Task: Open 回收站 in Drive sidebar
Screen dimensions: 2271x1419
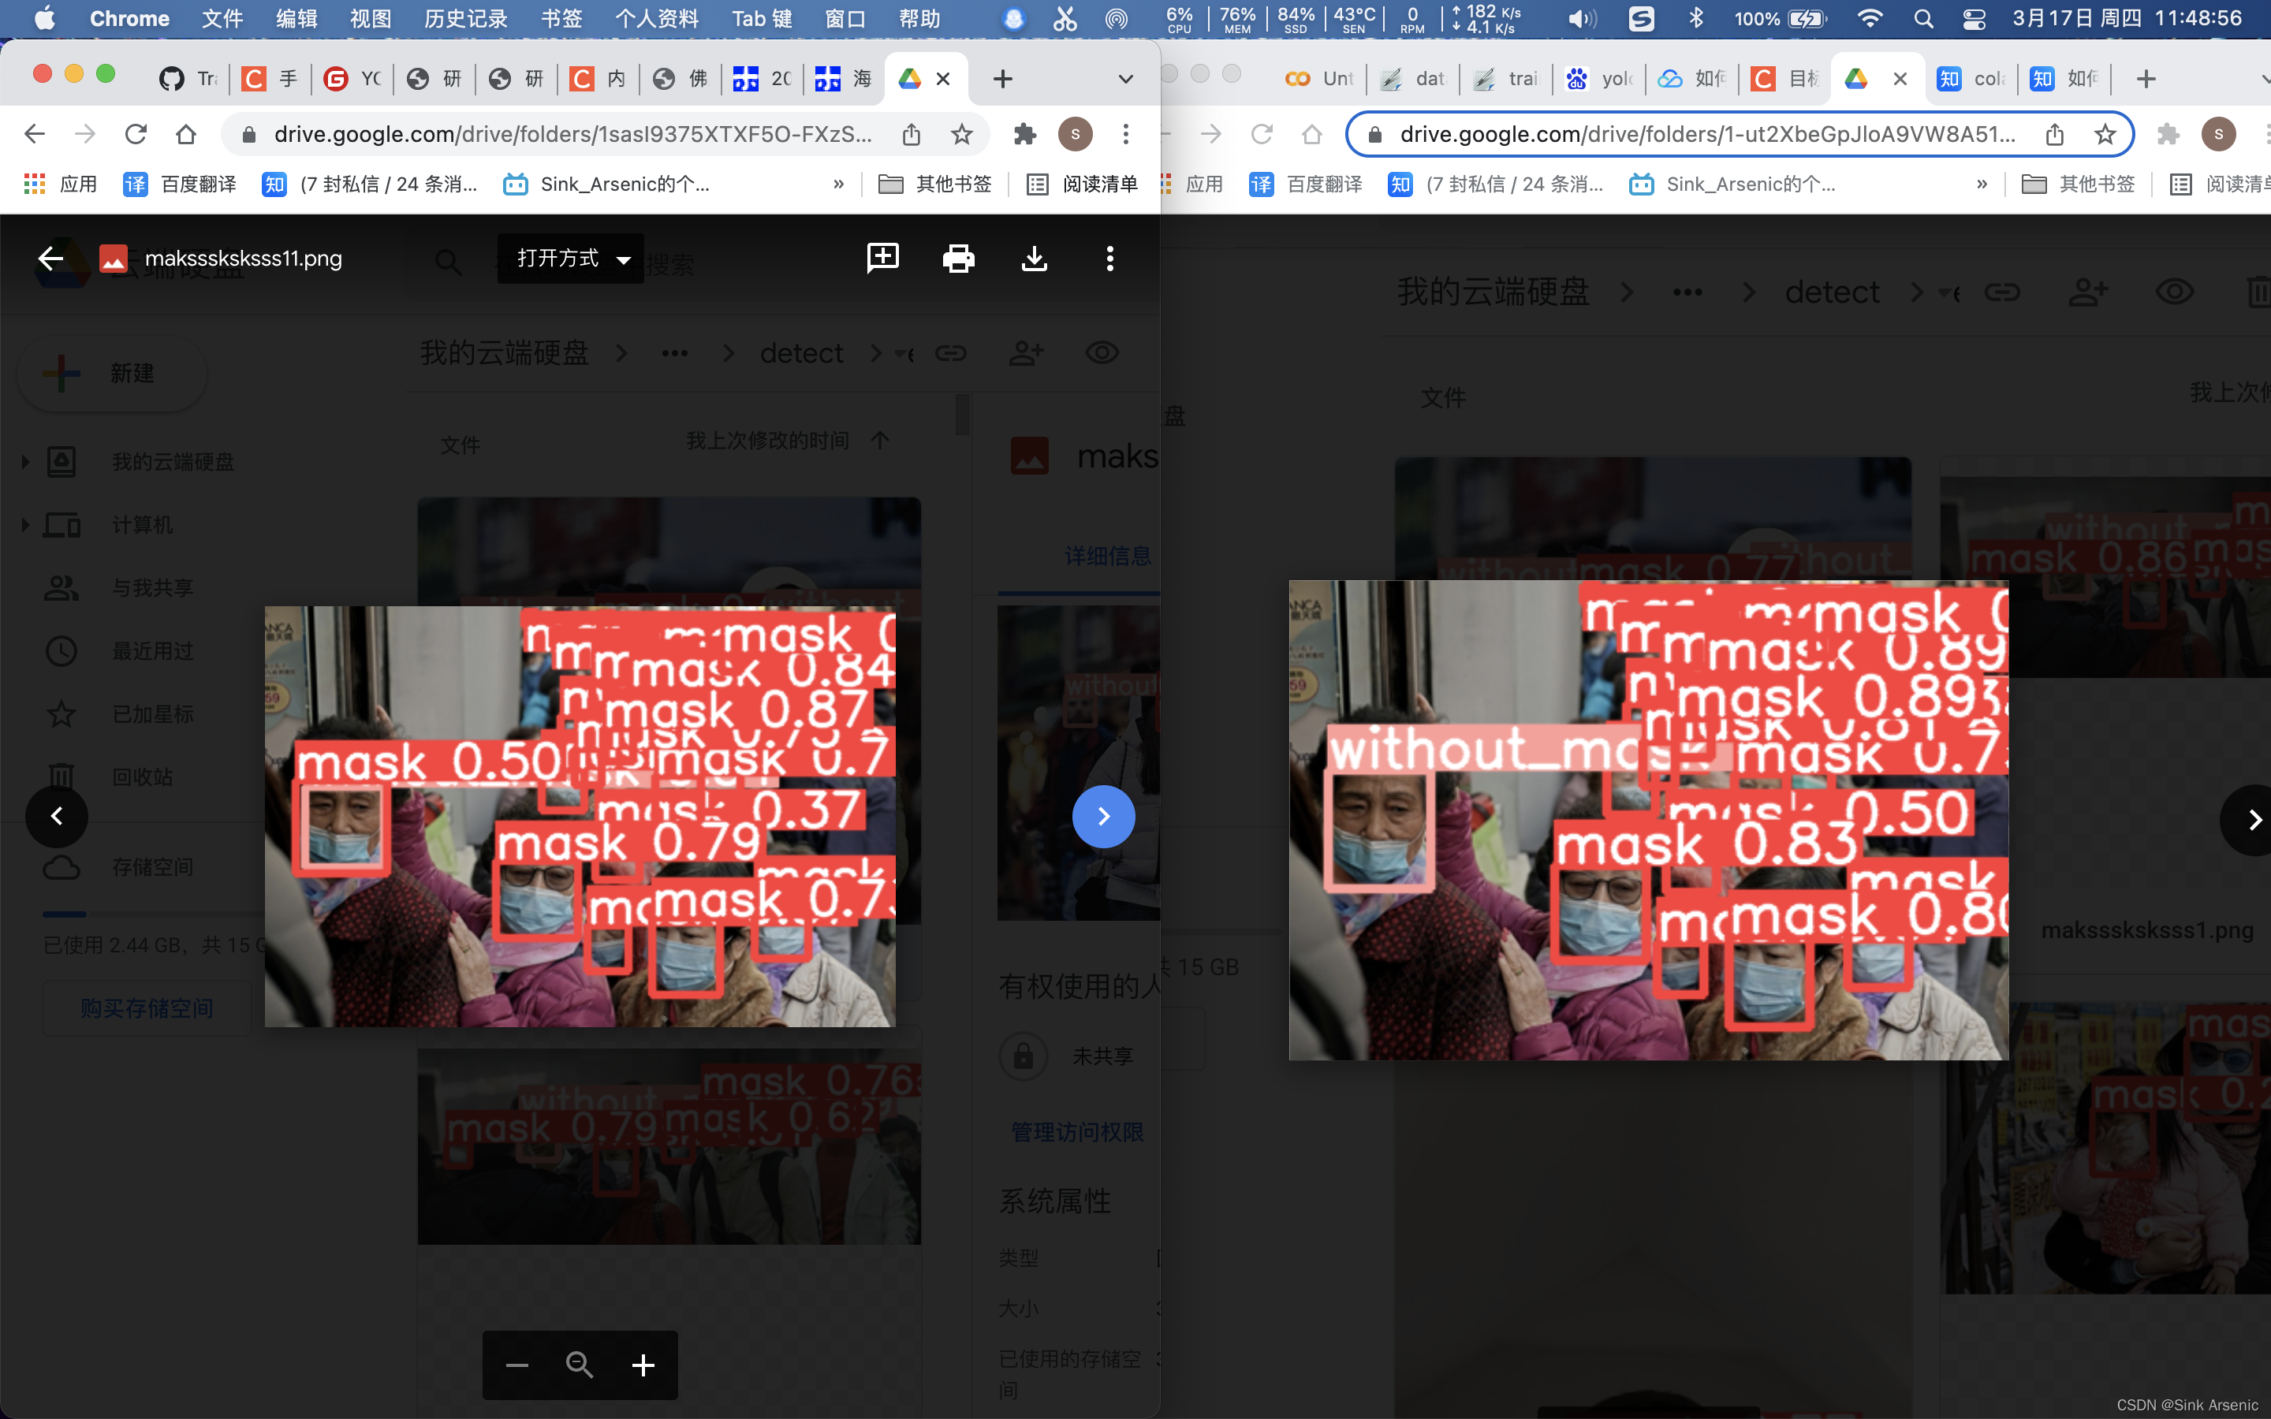Action: pyautogui.click(x=143, y=777)
